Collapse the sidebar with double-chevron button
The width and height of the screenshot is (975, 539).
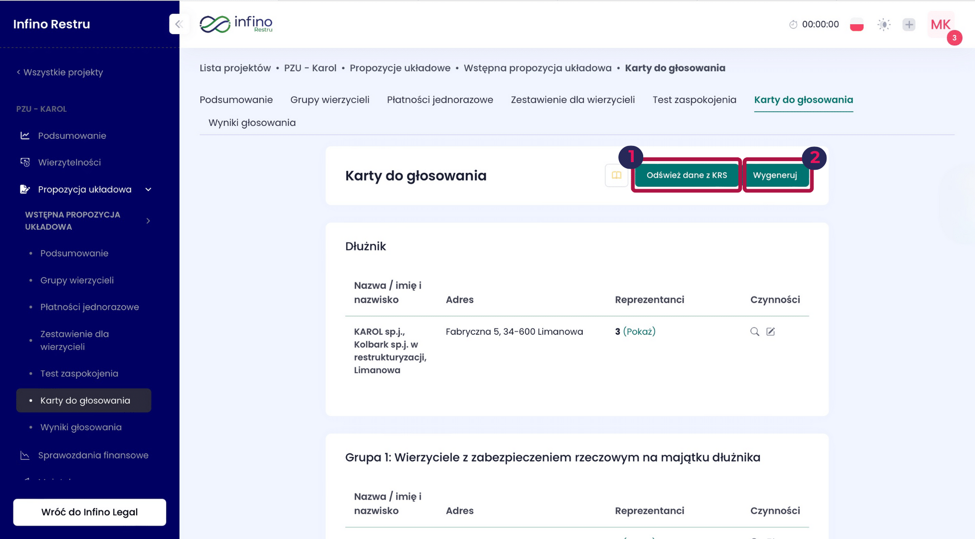coord(179,24)
